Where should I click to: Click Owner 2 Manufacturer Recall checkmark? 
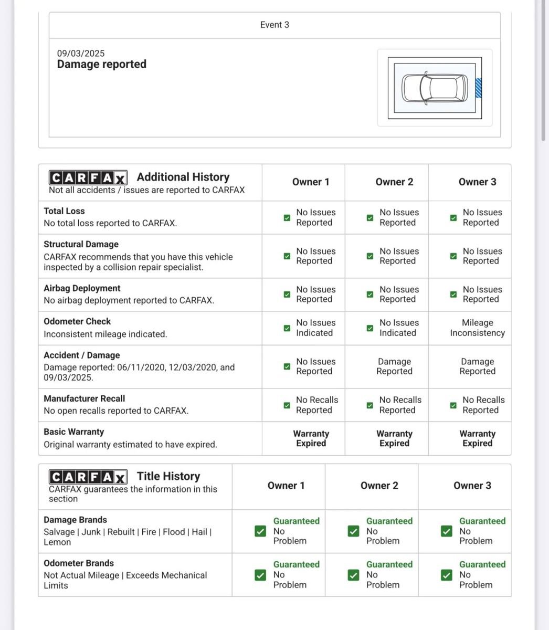pos(370,405)
